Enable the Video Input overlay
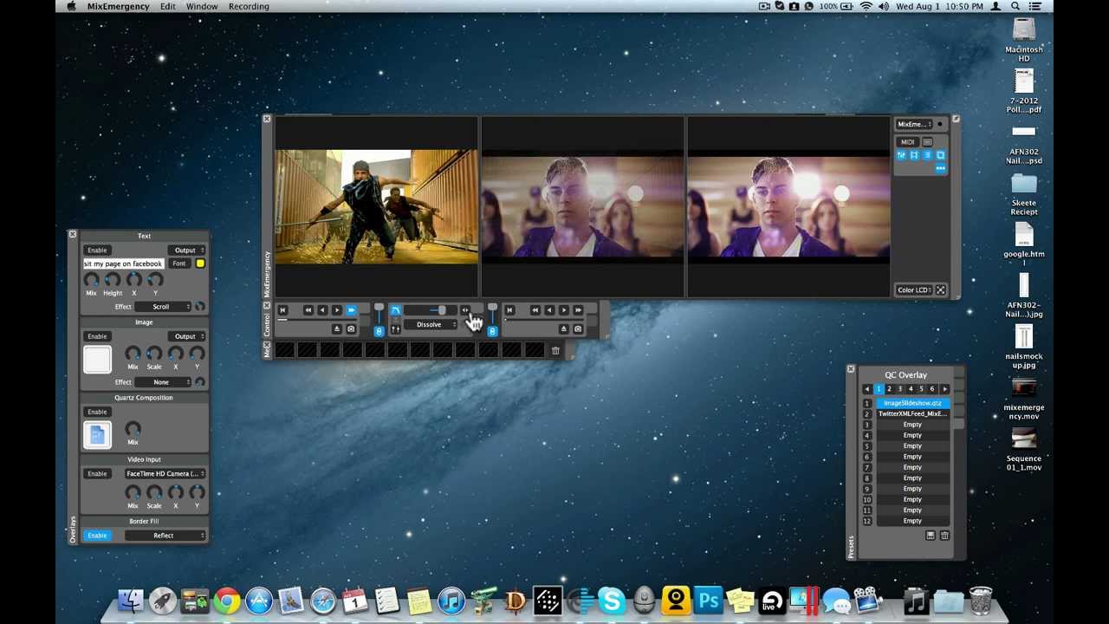The image size is (1109, 624). pos(97,474)
